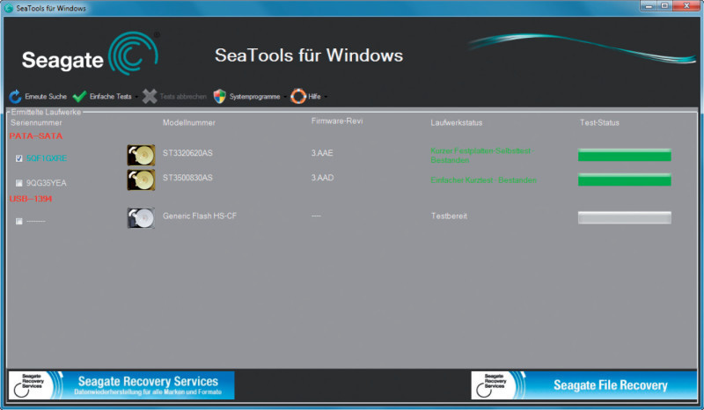Click the Erneute Suche label
The image size is (704, 410).
[46, 97]
